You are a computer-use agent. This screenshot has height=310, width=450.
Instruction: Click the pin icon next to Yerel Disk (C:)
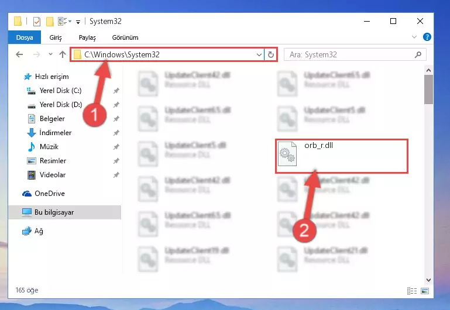[x=116, y=91]
